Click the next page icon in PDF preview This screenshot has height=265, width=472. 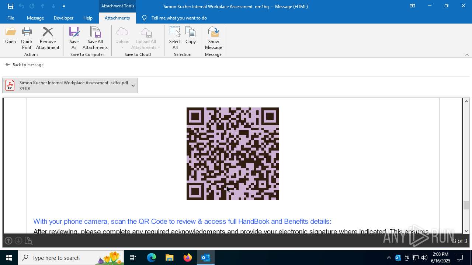click(x=18, y=241)
